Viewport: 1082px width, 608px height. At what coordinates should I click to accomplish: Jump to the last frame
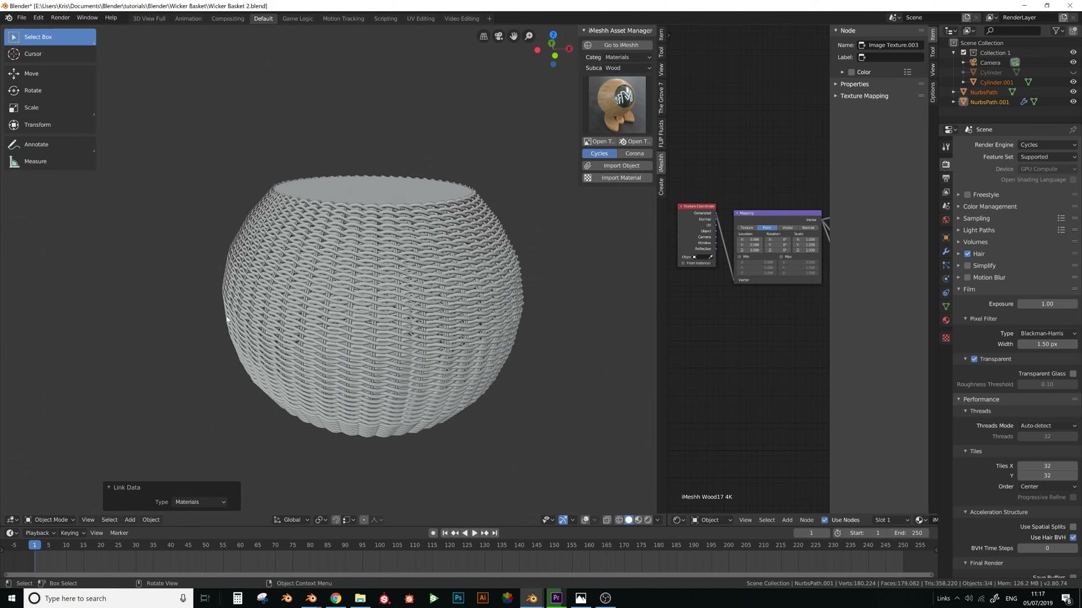(x=495, y=533)
